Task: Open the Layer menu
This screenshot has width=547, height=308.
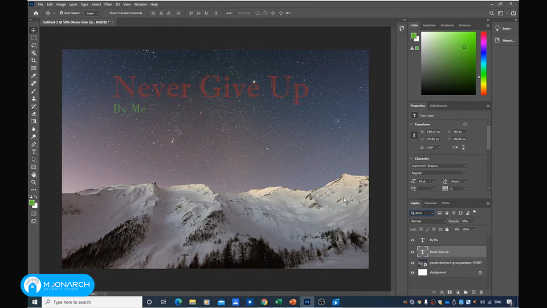Action: pos(74,4)
